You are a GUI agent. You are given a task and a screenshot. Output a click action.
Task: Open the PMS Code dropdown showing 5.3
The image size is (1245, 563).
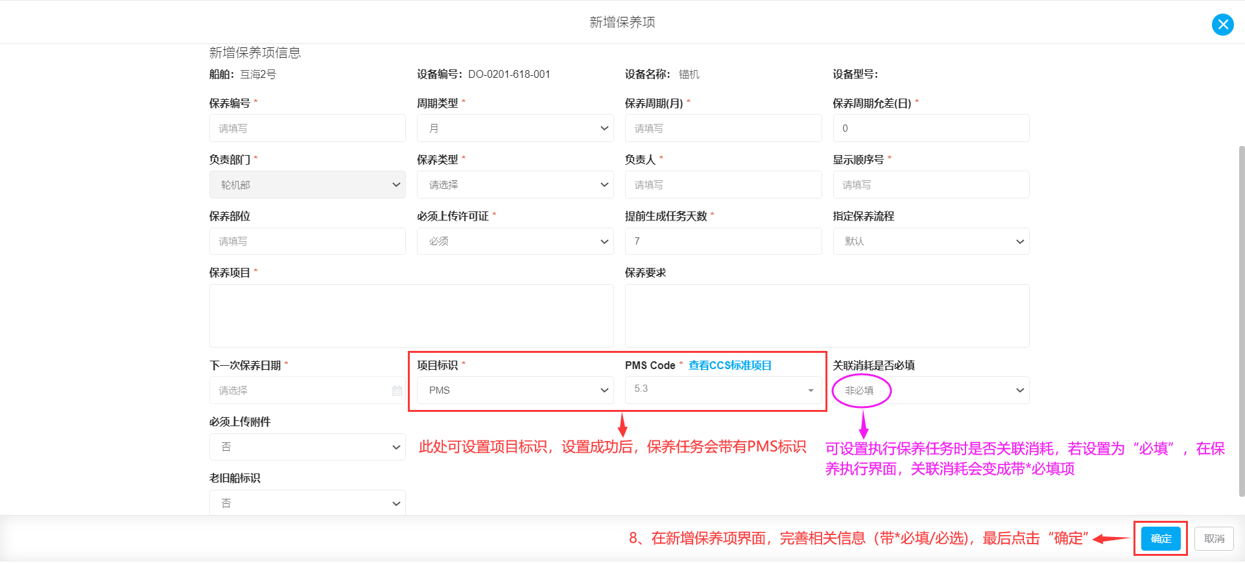(x=723, y=390)
